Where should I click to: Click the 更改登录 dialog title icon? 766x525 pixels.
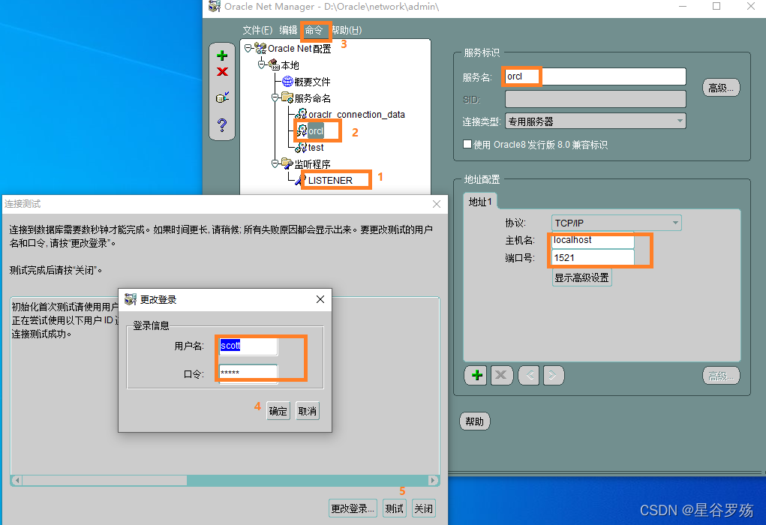[131, 299]
